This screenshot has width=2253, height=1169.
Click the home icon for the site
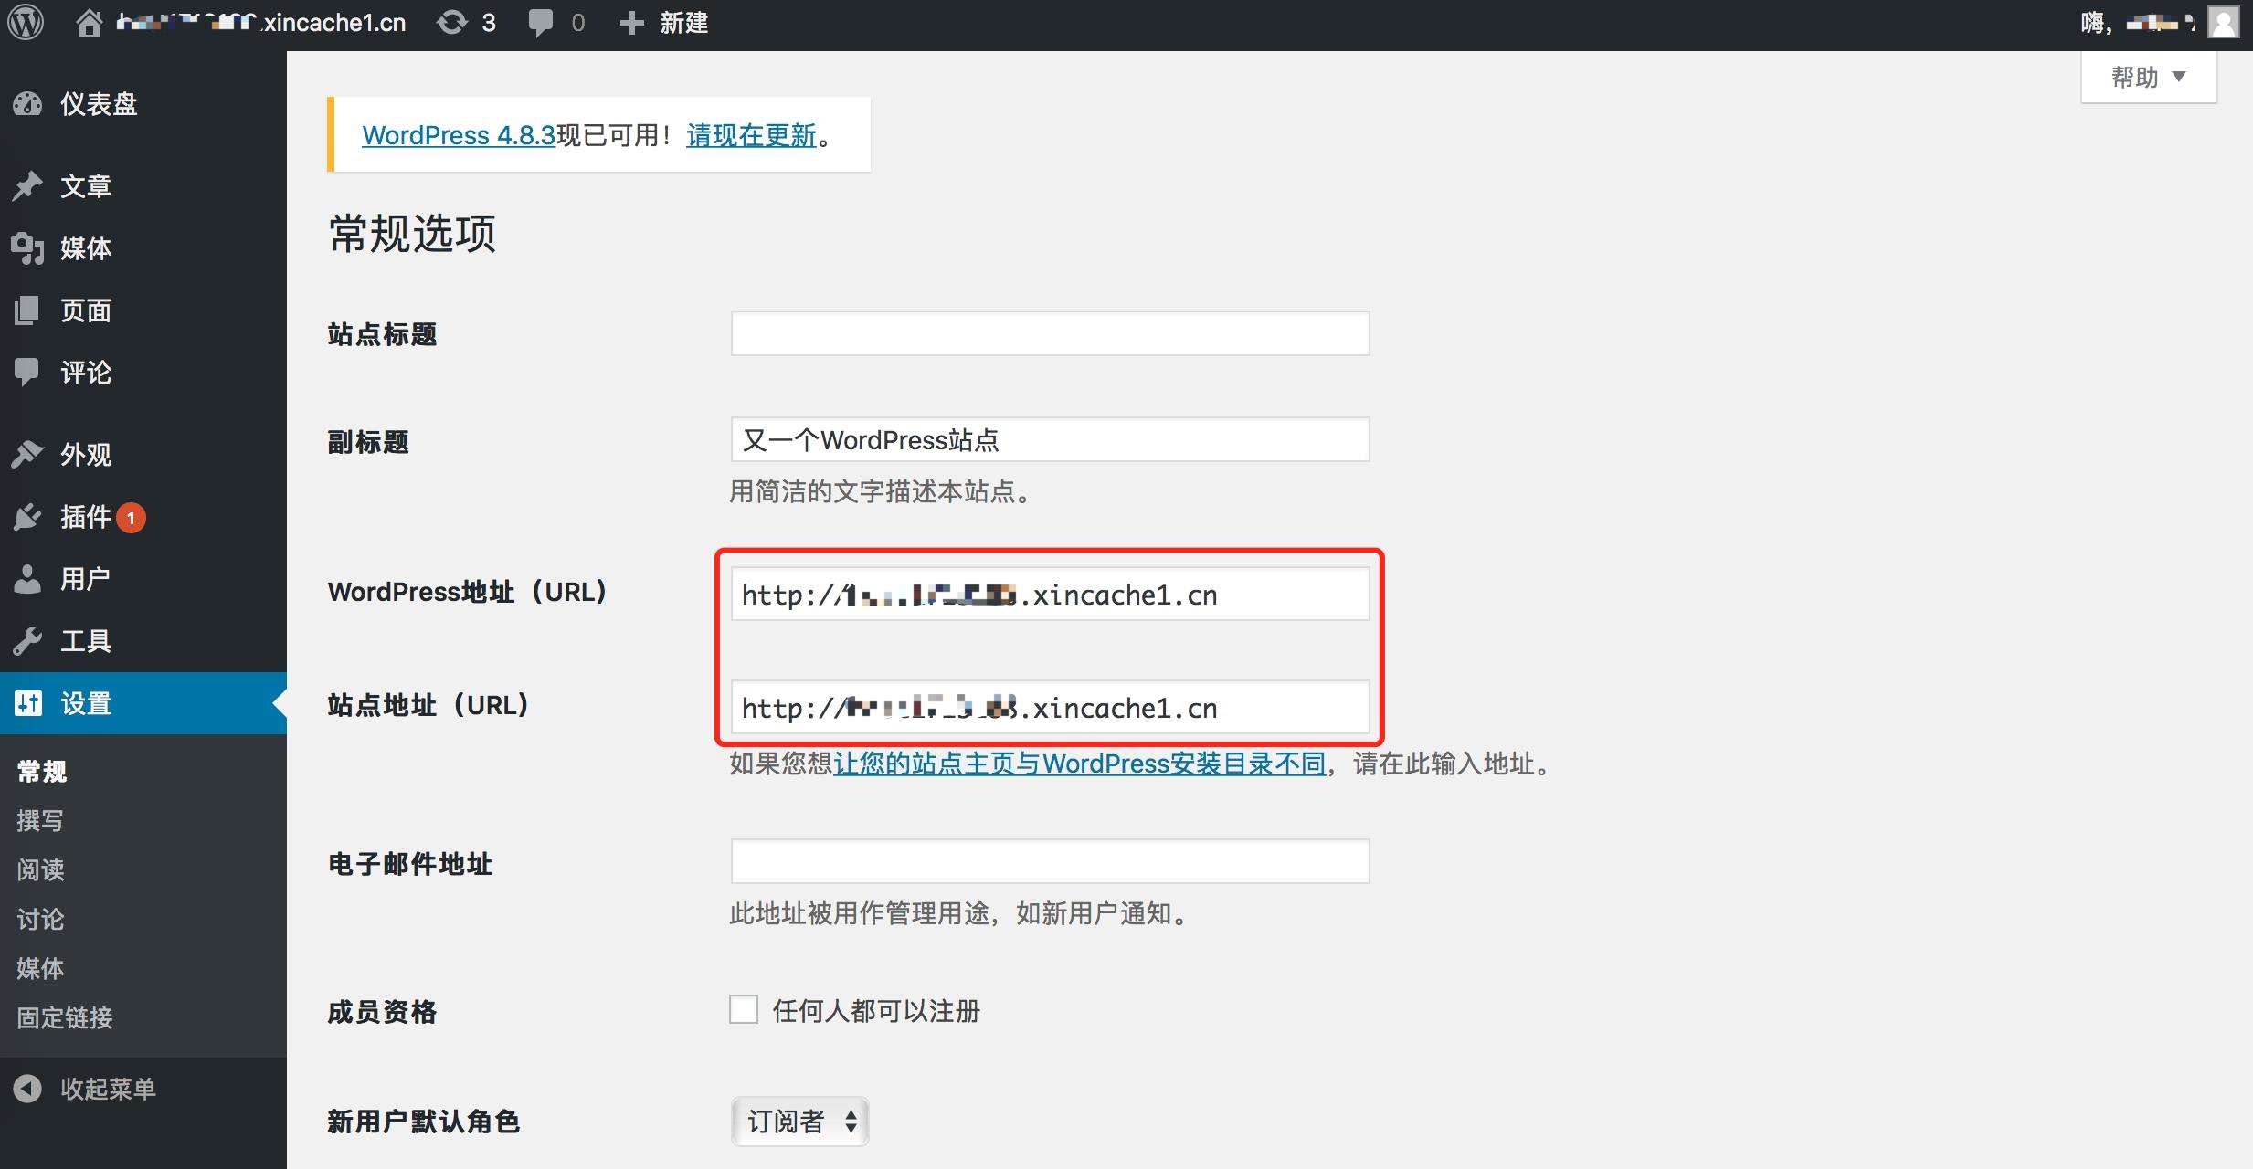coord(89,23)
